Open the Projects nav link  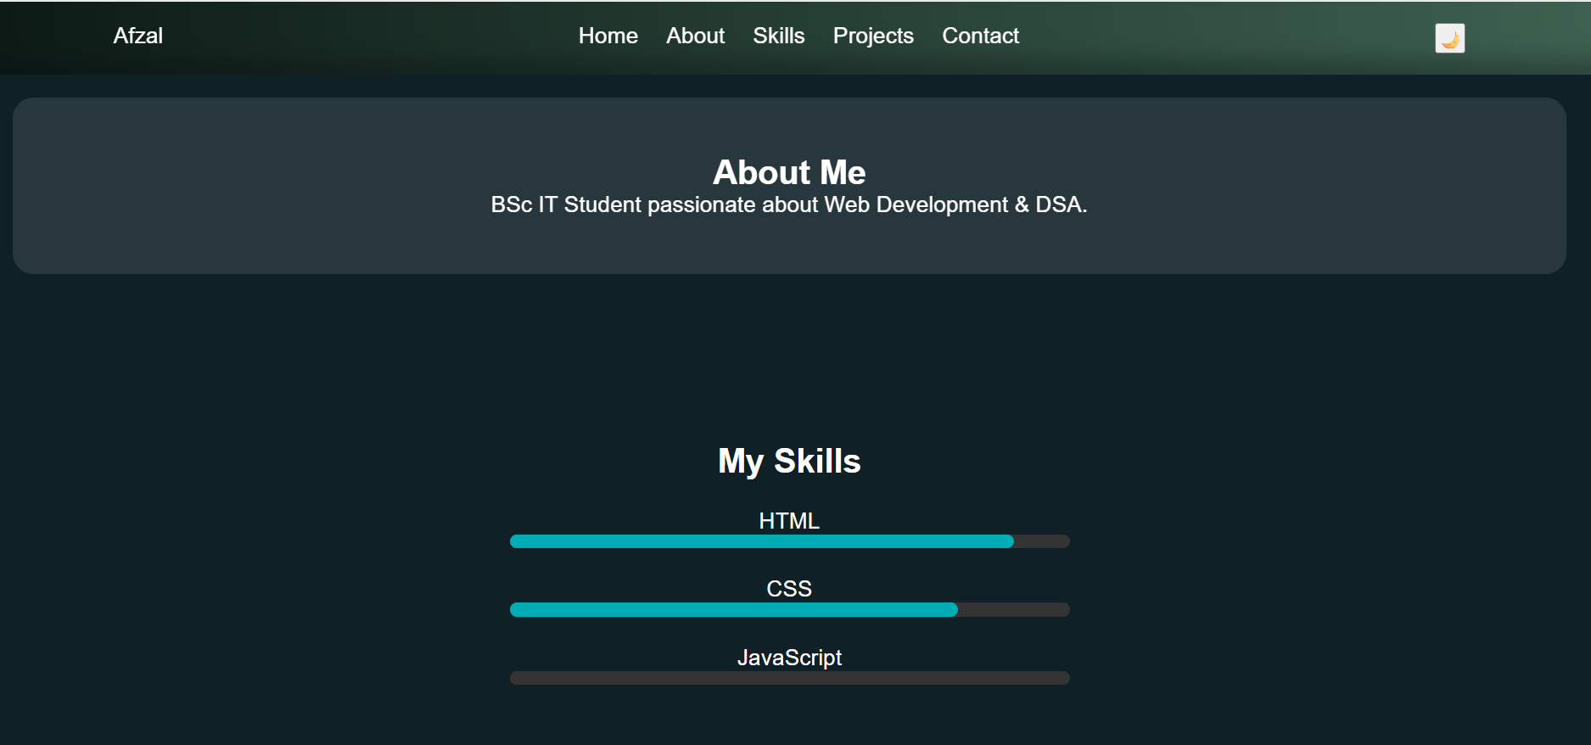pos(872,36)
